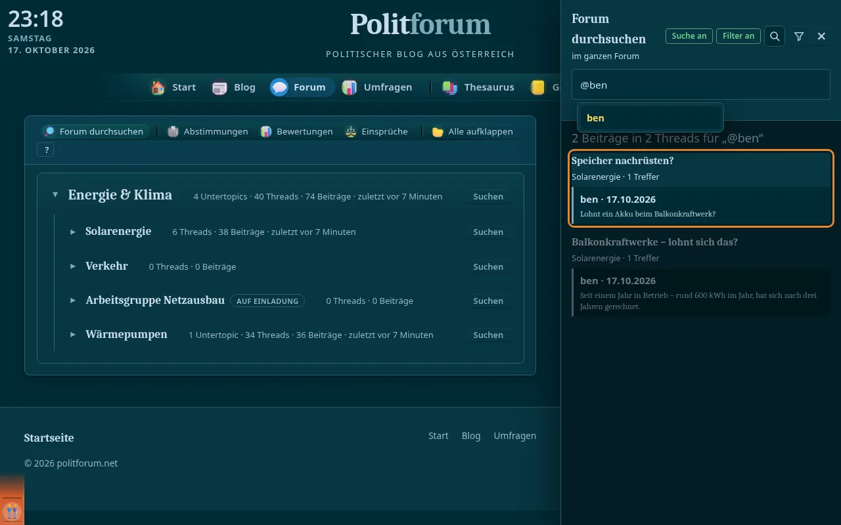Collapse the Energie & Klima section
The image size is (841, 525).
tap(55, 195)
